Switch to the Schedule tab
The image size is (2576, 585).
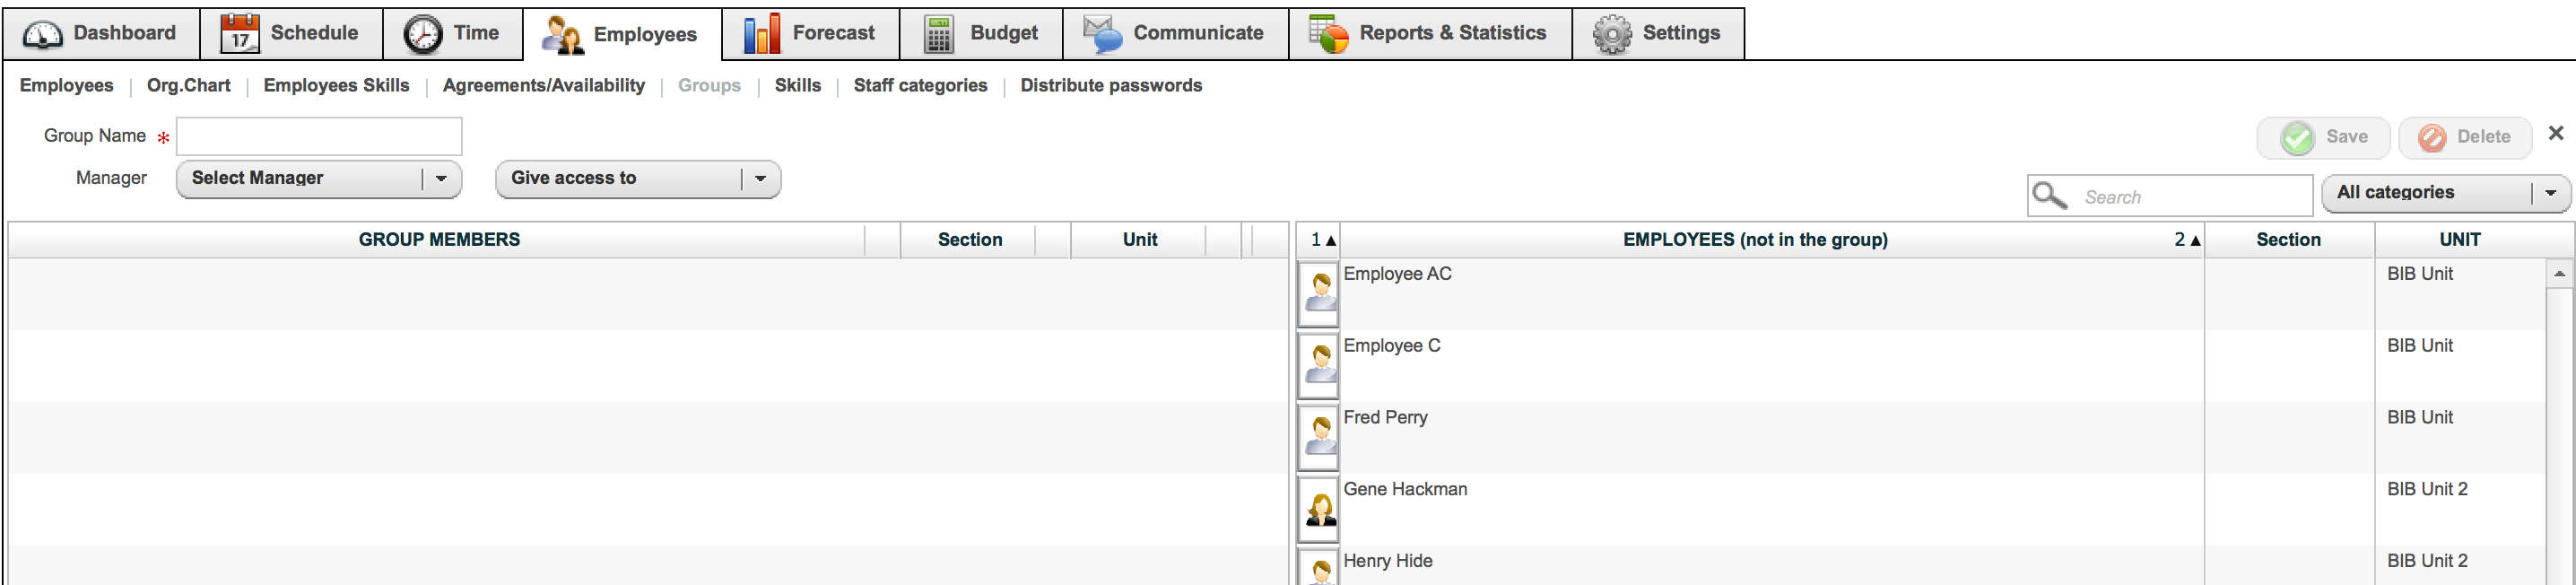point(291,34)
